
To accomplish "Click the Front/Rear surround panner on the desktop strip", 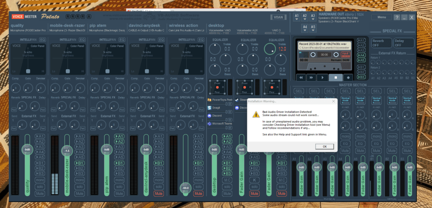I will click(217, 86).
